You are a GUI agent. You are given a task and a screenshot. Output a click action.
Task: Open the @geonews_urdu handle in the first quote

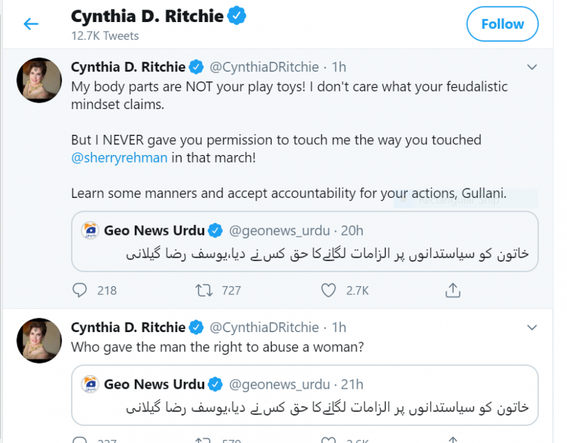pyautogui.click(x=280, y=231)
